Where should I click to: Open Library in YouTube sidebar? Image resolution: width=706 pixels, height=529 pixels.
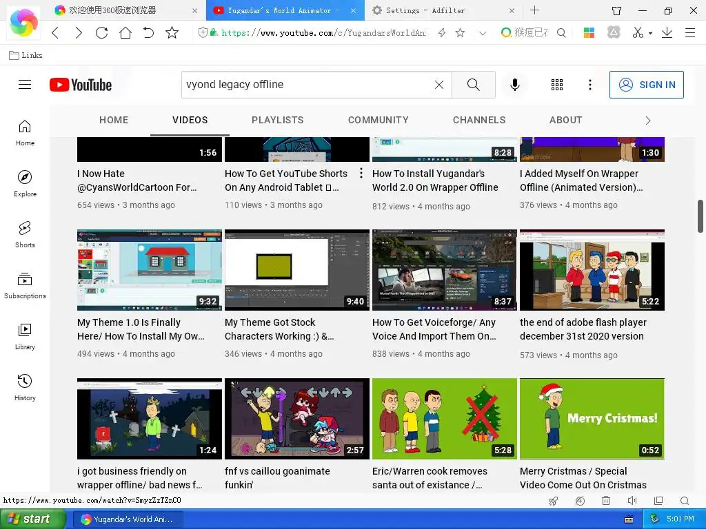click(25, 337)
